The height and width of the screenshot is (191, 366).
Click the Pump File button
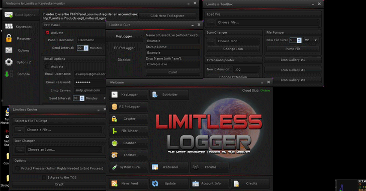click(293, 49)
